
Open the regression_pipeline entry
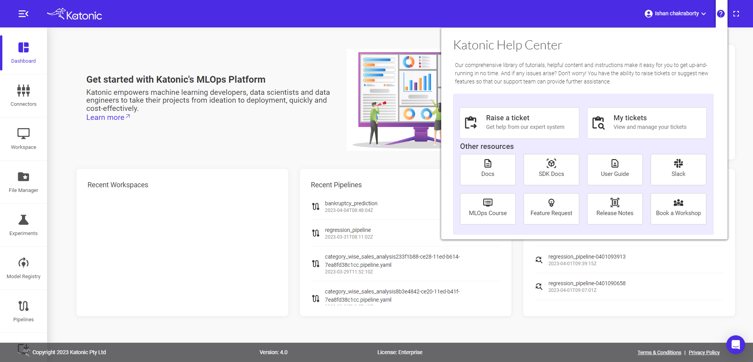point(348,230)
